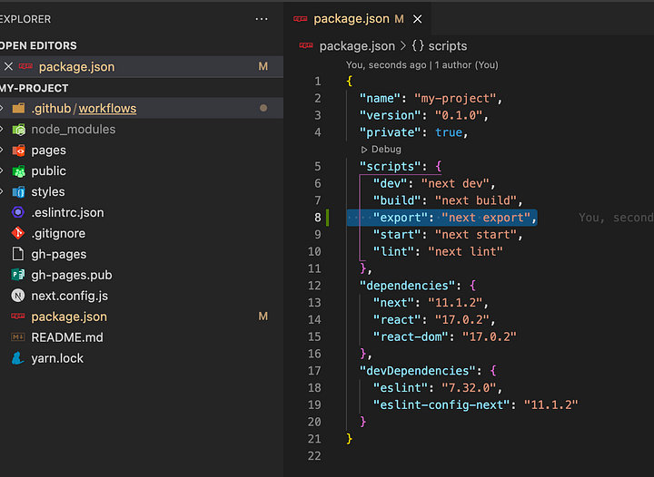Click the public folder icon
The image size is (654, 477).
click(18, 170)
